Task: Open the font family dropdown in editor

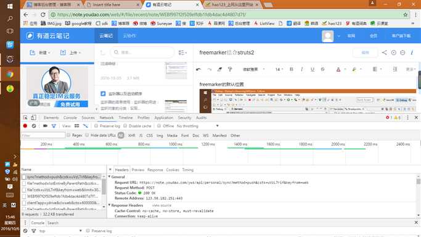Action: [x=254, y=69]
